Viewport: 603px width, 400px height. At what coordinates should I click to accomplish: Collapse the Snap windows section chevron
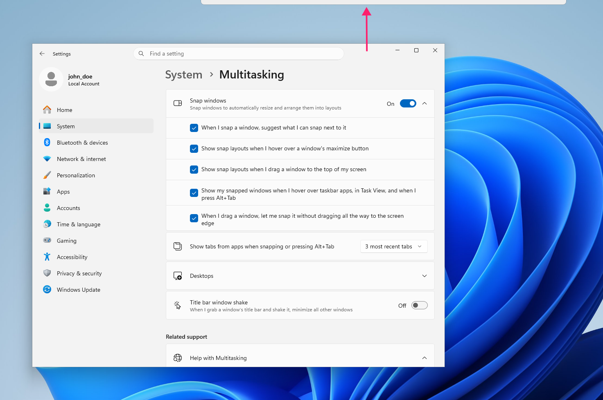coord(425,103)
